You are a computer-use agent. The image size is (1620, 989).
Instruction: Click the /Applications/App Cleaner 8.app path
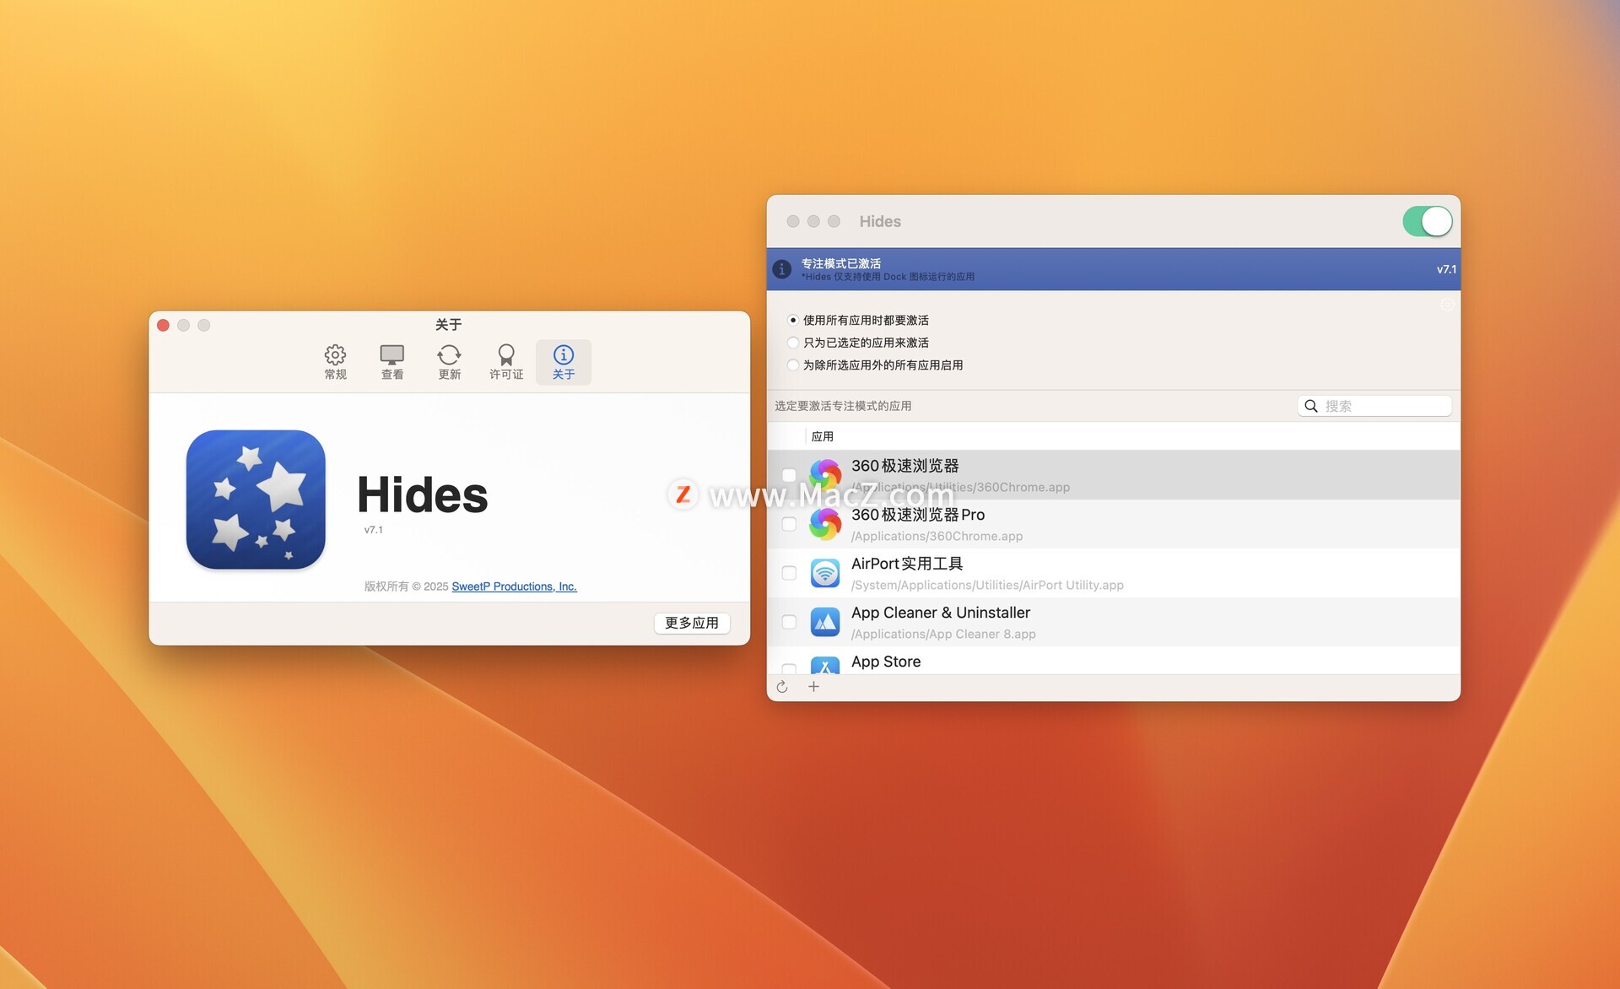pyautogui.click(x=943, y=634)
